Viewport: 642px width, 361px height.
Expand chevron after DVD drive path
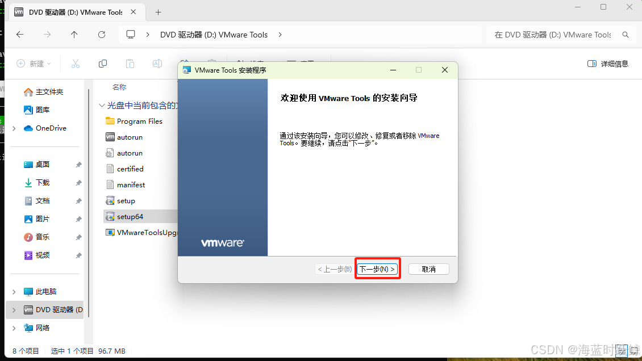(280, 35)
